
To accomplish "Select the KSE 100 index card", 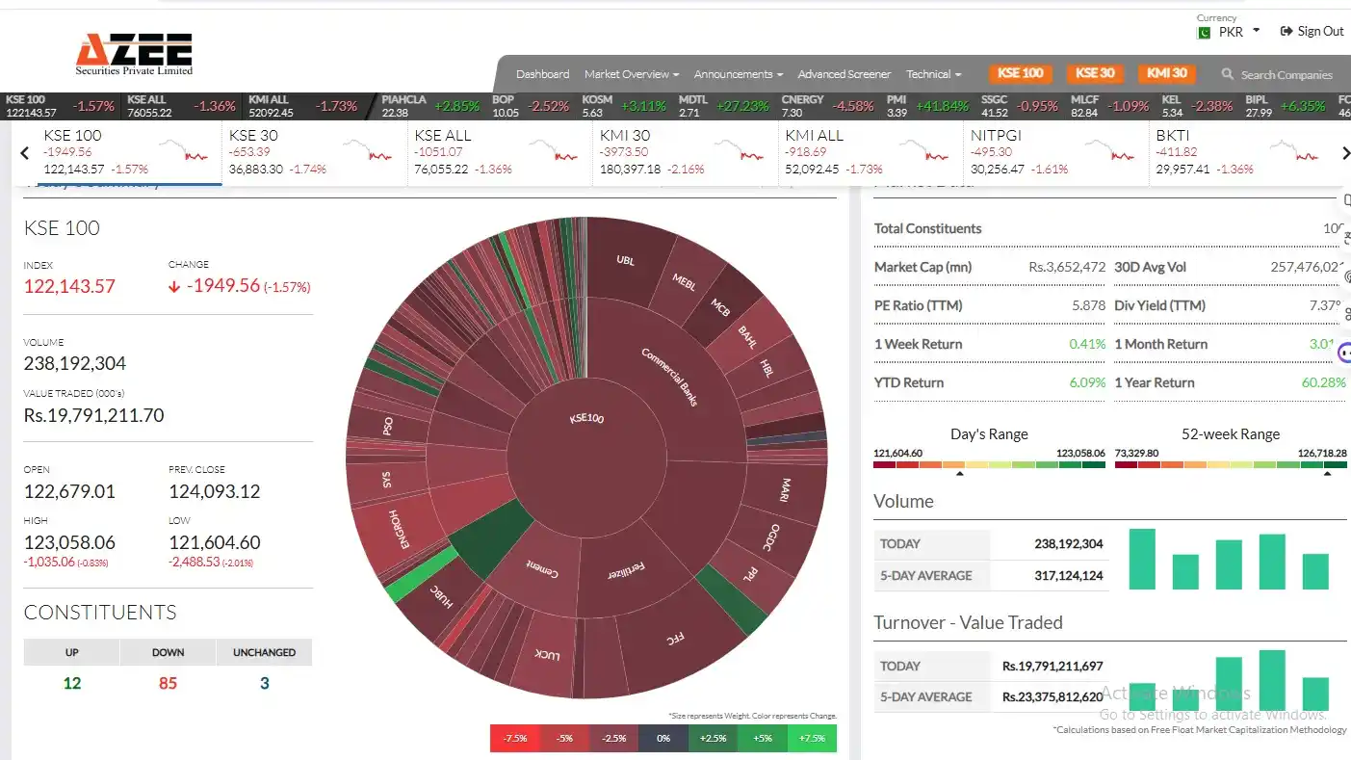I will tap(129, 152).
